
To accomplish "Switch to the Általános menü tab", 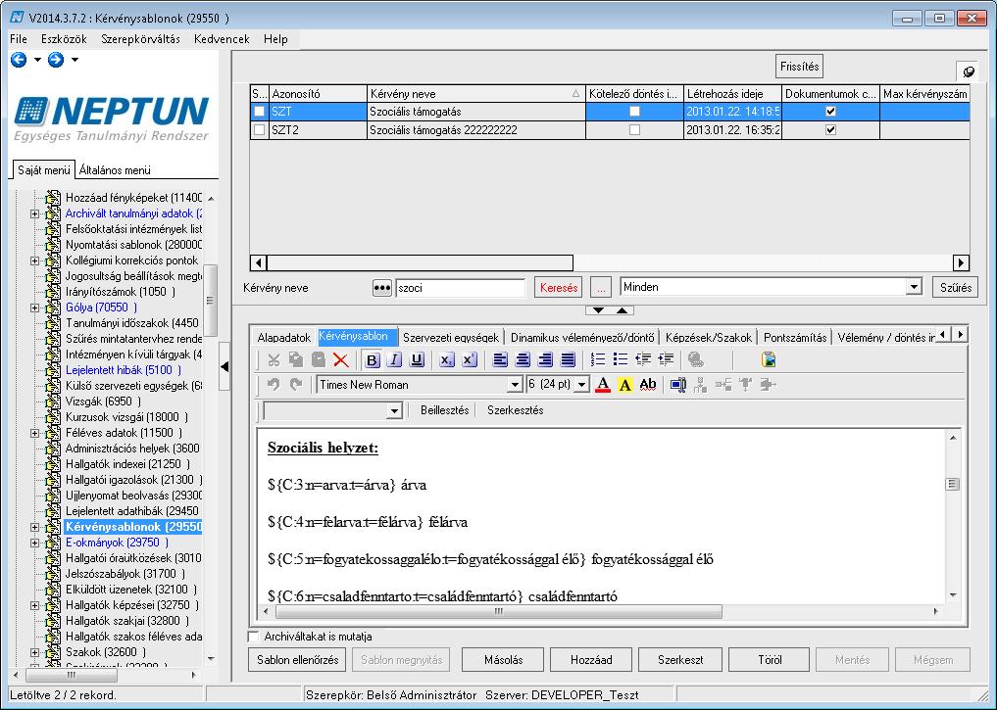I will 115,170.
